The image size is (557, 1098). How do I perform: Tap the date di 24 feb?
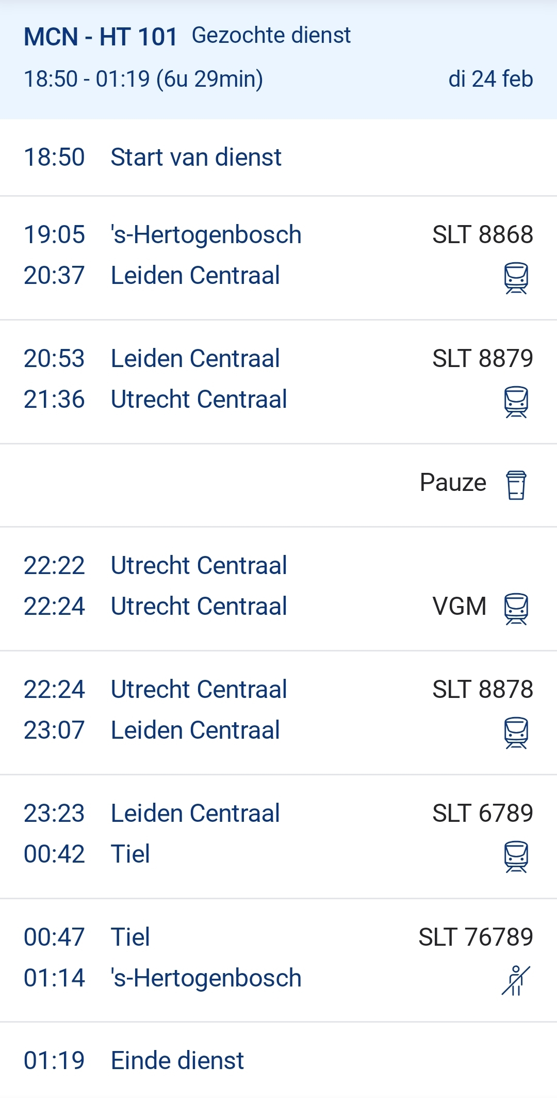point(490,79)
